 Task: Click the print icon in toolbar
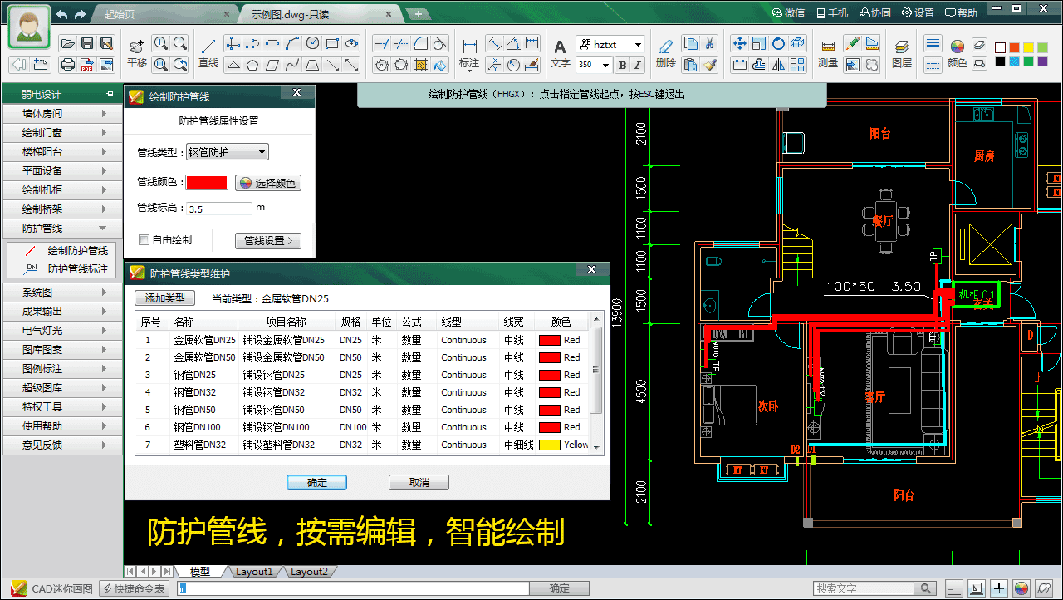pyautogui.click(x=68, y=64)
